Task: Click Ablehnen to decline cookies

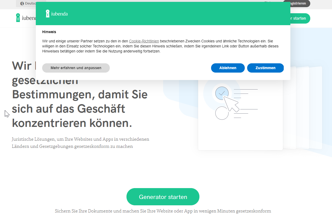Action: click(228, 68)
